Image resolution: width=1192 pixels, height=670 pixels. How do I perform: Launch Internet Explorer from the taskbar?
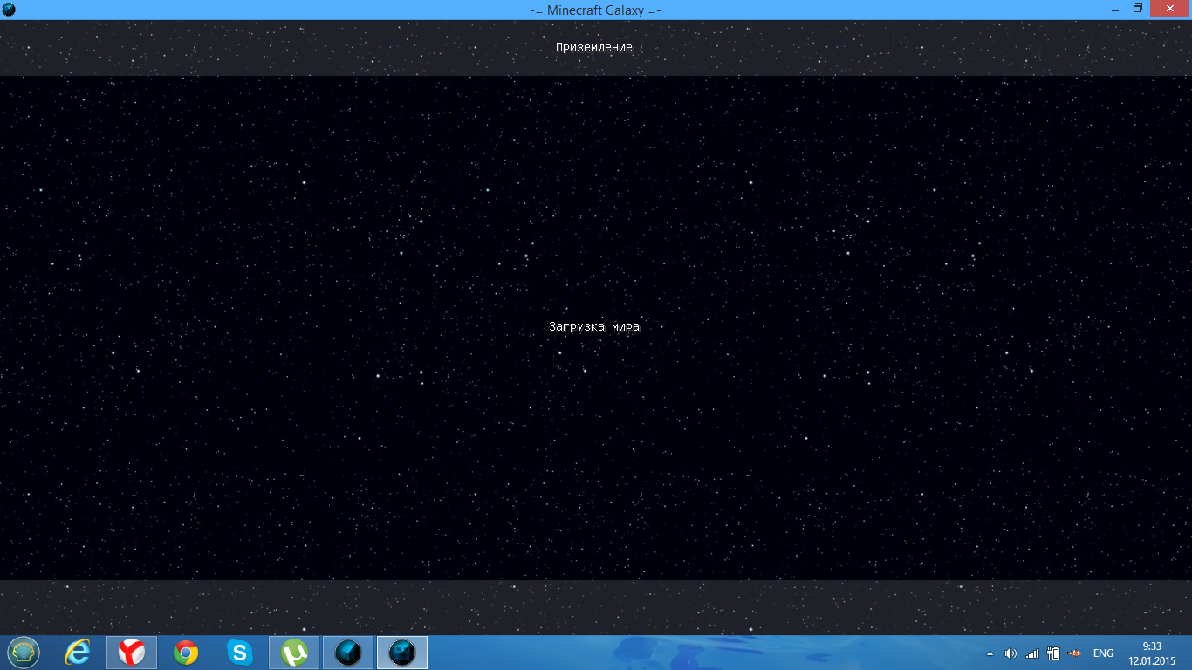pos(78,653)
